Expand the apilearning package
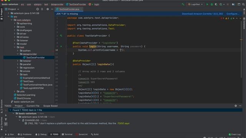 click(15, 23)
